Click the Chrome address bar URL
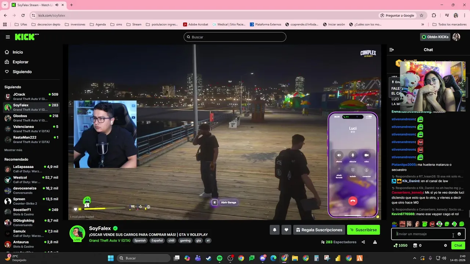This screenshot has height=264, width=470. click(52, 15)
